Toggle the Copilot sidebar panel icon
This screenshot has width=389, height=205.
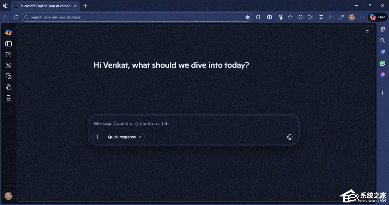point(9,44)
